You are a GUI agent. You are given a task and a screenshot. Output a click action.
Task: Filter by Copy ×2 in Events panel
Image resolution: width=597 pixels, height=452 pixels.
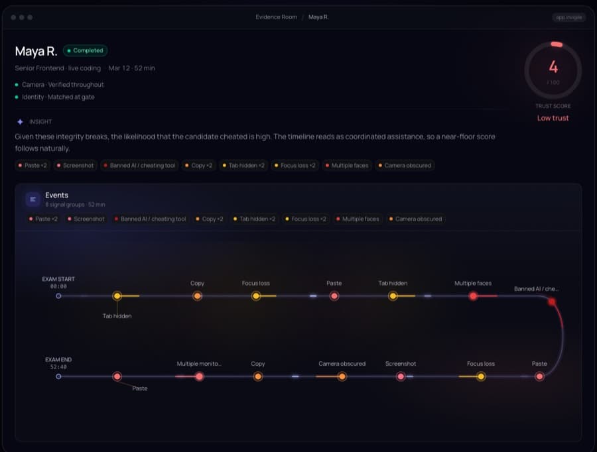coord(210,219)
